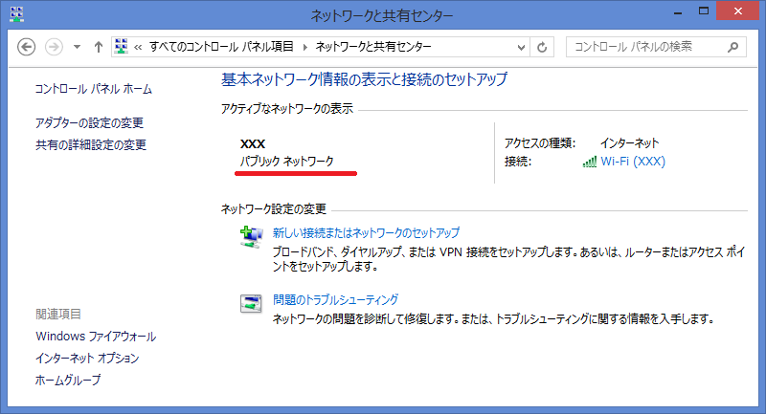The width and height of the screenshot is (766, 414).
Task: Click the search magnifier icon
Action: tap(732, 47)
